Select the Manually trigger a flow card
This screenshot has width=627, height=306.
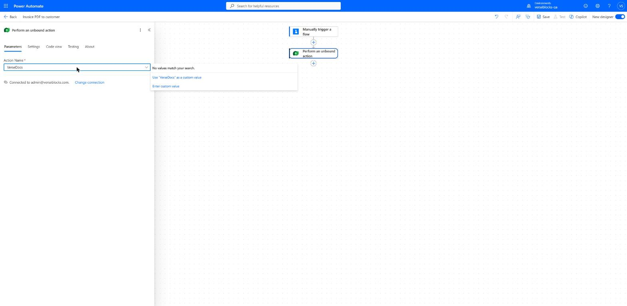coord(313,32)
